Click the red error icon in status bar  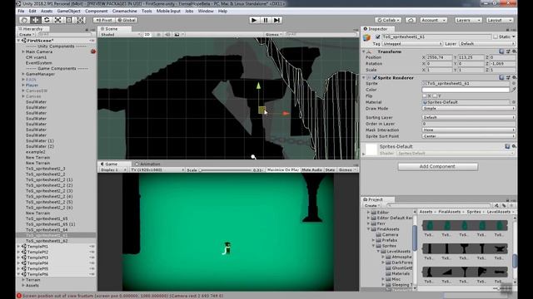pyautogui.click(x=19, y=296)
